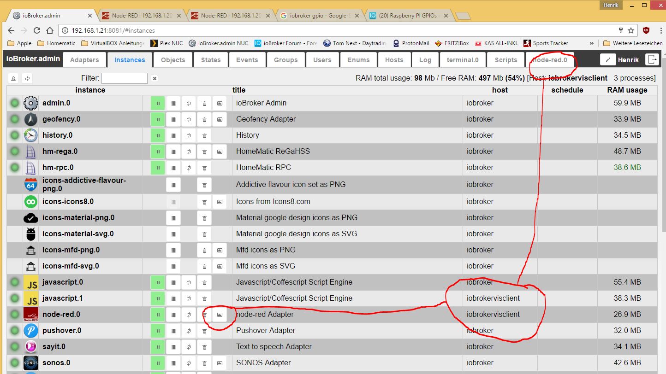Click the logout icon beside Henrik
Viewport: 666px width, 374px height.
652,59
